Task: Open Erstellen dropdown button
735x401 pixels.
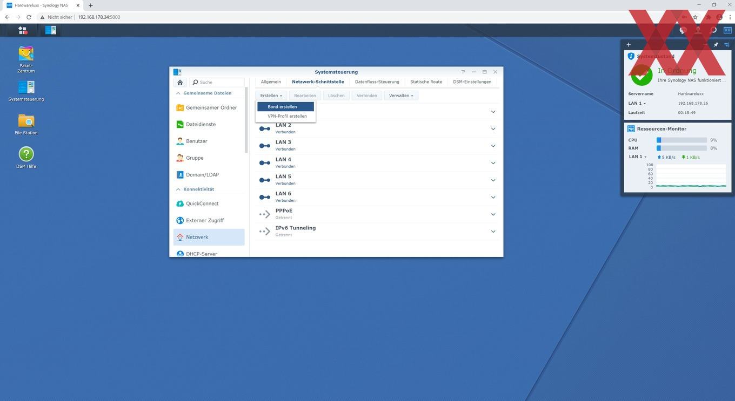Action: tap(271, 96)
